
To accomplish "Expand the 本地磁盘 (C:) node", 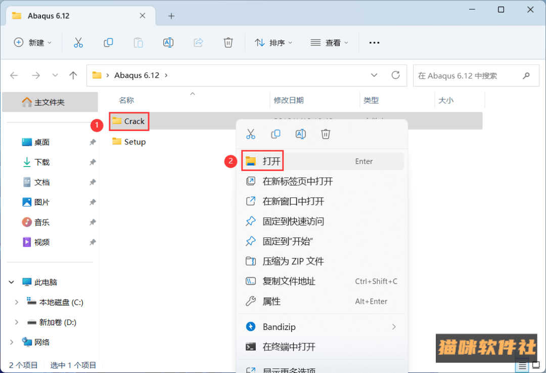I will click(x=16, y=302).
